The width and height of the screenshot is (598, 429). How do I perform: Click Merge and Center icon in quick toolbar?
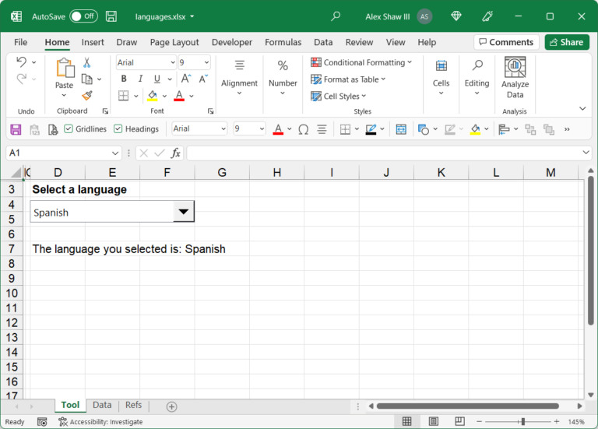(x=401, y=130)
